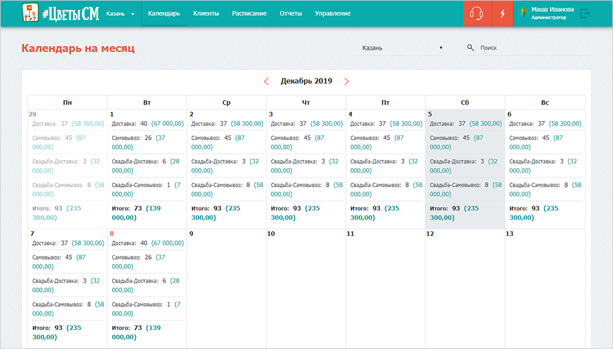Open the Расписание section
The height and width of the screenshot is (349, 613).
(249, 13)
